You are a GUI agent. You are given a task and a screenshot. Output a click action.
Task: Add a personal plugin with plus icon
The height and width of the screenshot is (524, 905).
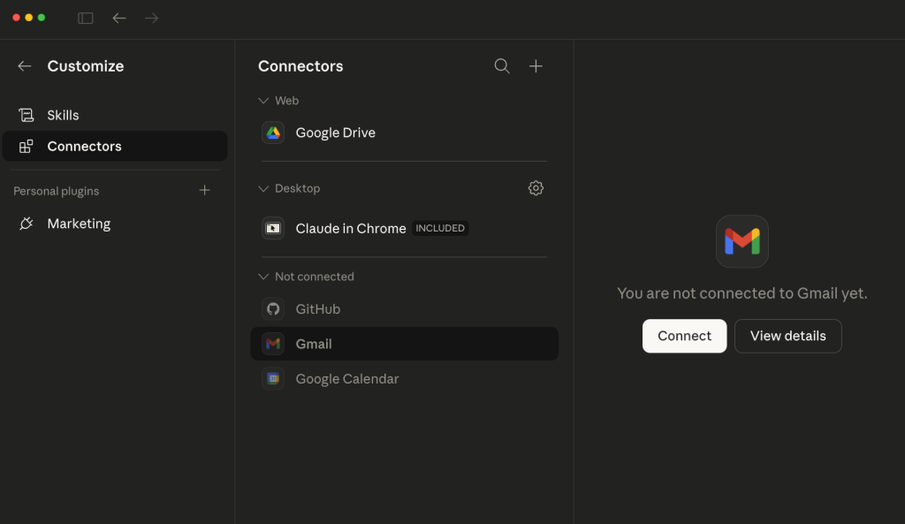tap(205, 191)
